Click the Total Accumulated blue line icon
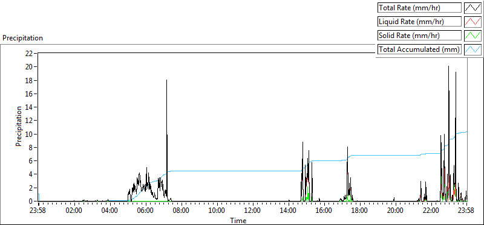The width and height of the screenshot is (484, 225). [473, 49]
